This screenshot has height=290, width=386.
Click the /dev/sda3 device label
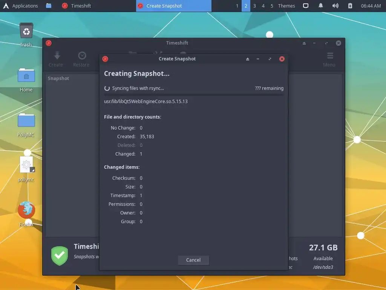pos(323,267)
